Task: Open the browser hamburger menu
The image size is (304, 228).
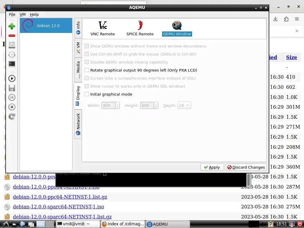Action: (x=297, y=19)
